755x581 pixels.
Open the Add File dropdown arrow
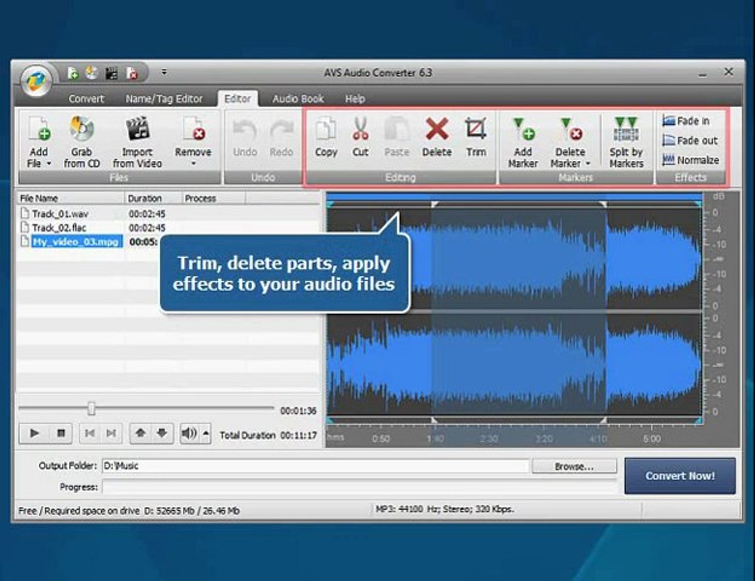click(49, 164)
